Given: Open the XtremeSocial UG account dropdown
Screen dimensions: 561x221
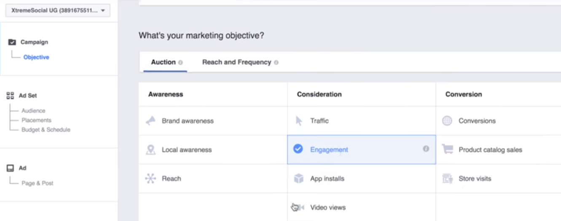Looking at the screenshot, I should [x=58, y=11].
